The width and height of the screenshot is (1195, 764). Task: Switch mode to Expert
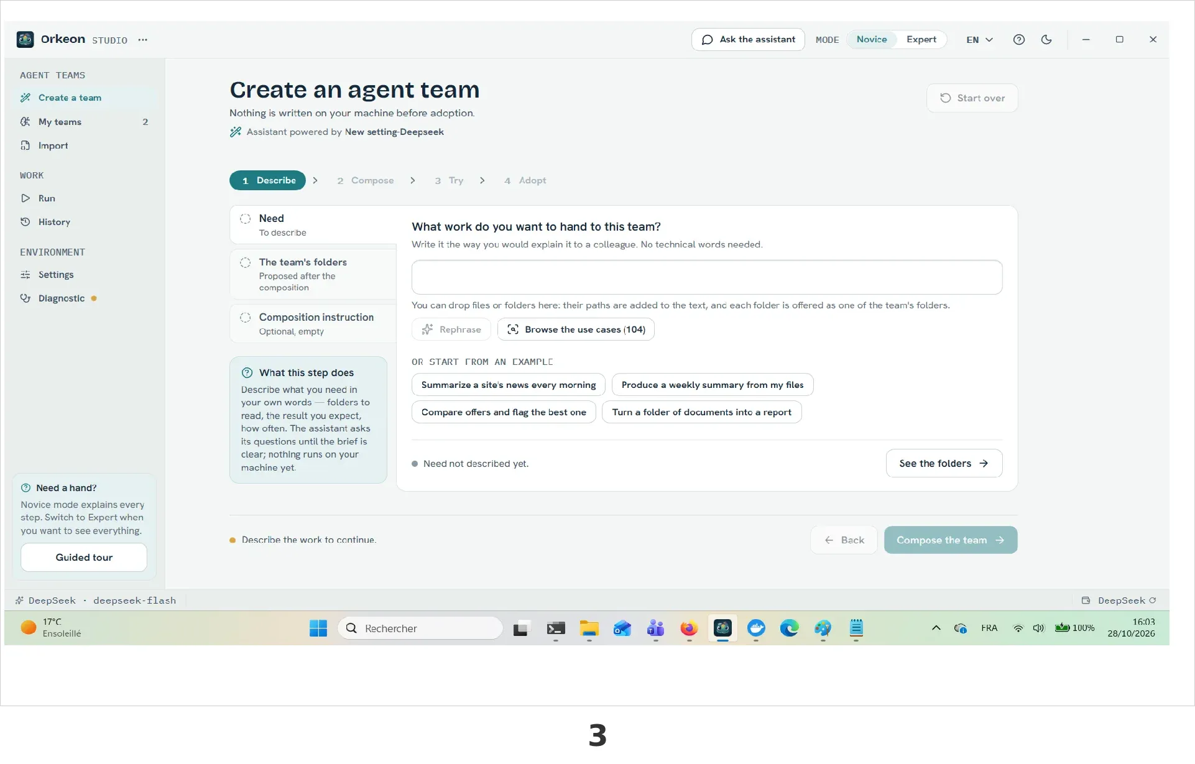coord(921,39)
